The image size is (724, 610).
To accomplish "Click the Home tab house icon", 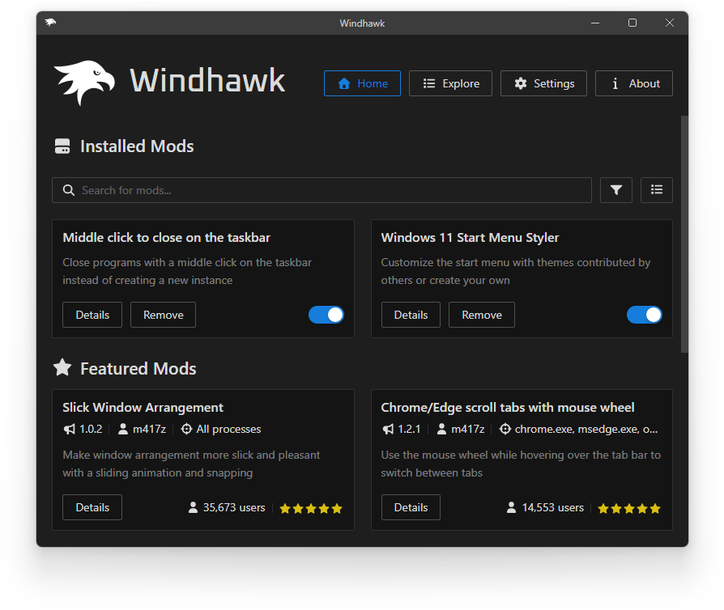I will pos(344,83).
